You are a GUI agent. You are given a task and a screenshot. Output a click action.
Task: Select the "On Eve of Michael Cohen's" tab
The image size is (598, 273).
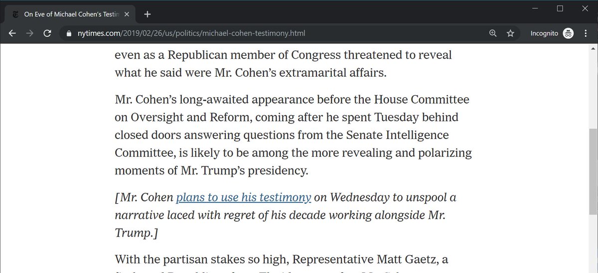click(x=70, y=14)
